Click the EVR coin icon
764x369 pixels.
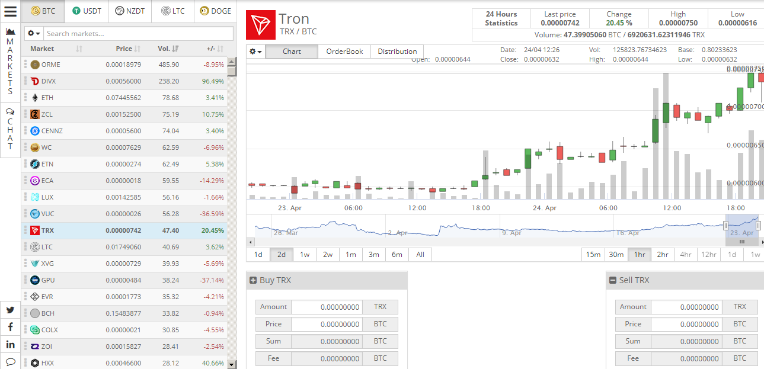pyautogui.click(x=35, y=297)
